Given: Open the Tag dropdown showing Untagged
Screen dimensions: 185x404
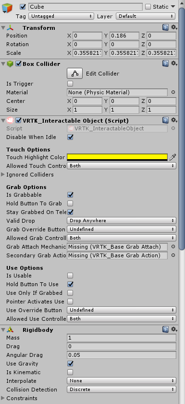Looking at the screenshot, I should click(x=61, y=16).
